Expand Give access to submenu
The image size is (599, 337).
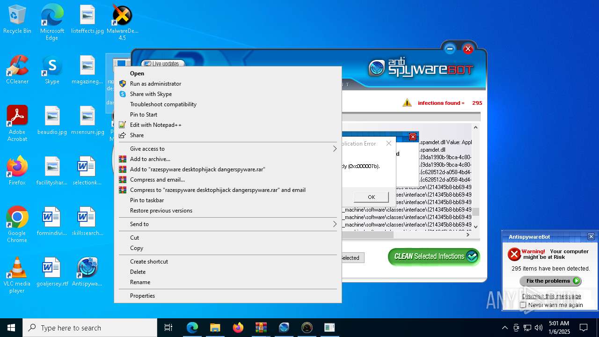click(x=227, y=149)
